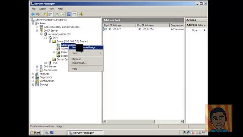
Task: Expand the File Services node
Action: [x=37, y=70]
